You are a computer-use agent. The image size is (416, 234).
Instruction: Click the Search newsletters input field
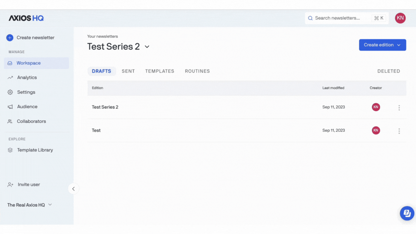coord(347,18)
